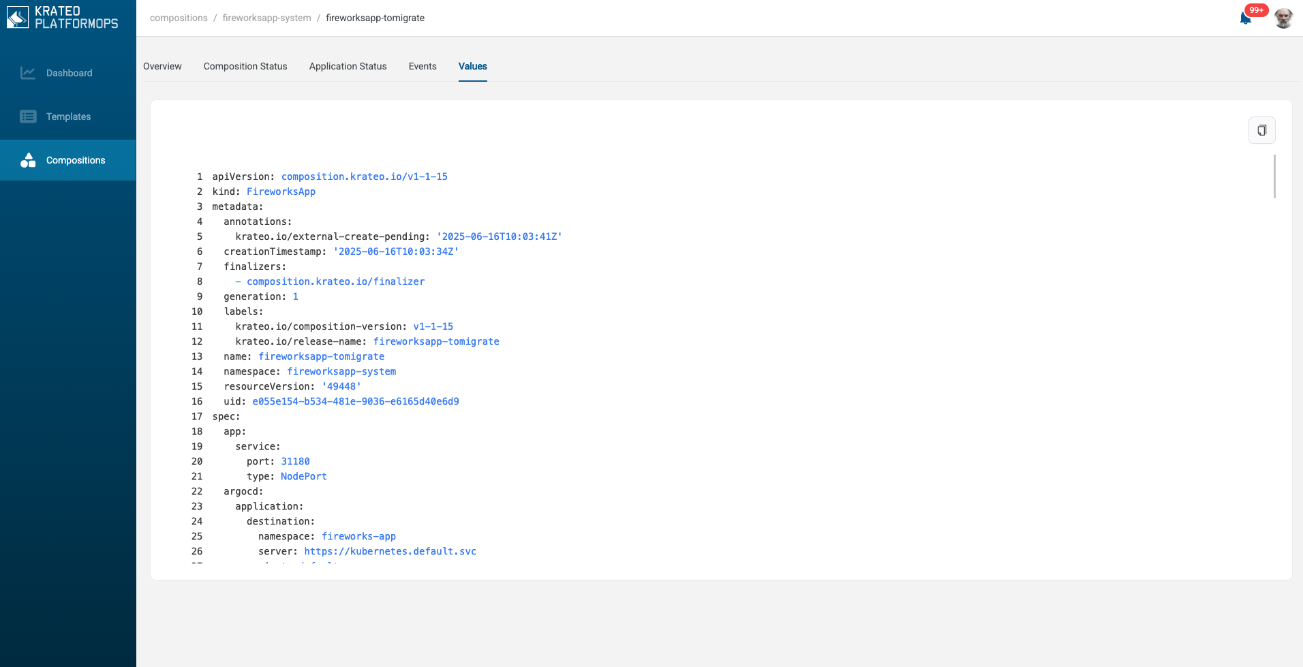Click the finalizers: key line
The image size is (1303, 667).
pos(255,266)
